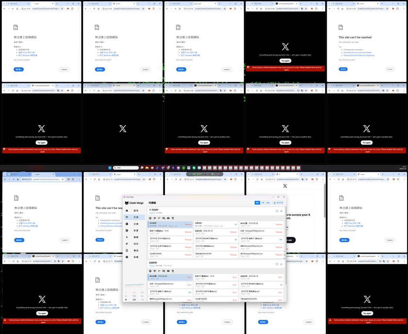The width and height of the screenshot is (408, 334).
Task: Open new tab plus in window 236 | P-86
Action: tap(57, 86)
